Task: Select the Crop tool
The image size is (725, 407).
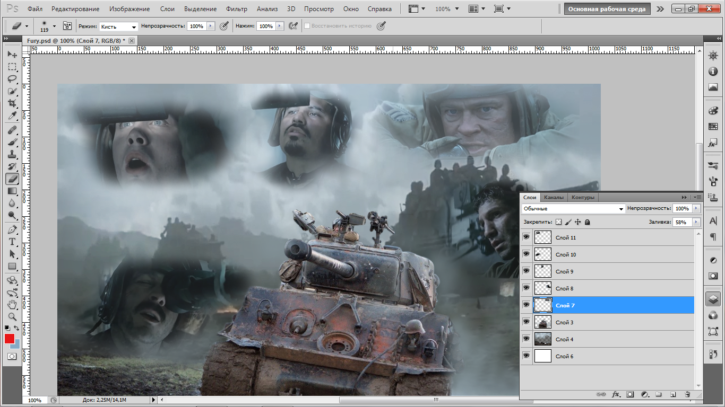Action: 12,103
